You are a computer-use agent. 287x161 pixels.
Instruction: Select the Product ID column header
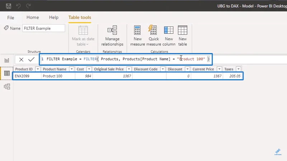tap(24, 69)
